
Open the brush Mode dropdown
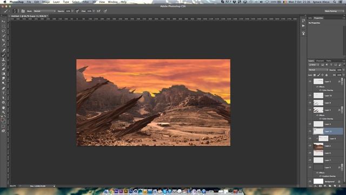point(44,11)
